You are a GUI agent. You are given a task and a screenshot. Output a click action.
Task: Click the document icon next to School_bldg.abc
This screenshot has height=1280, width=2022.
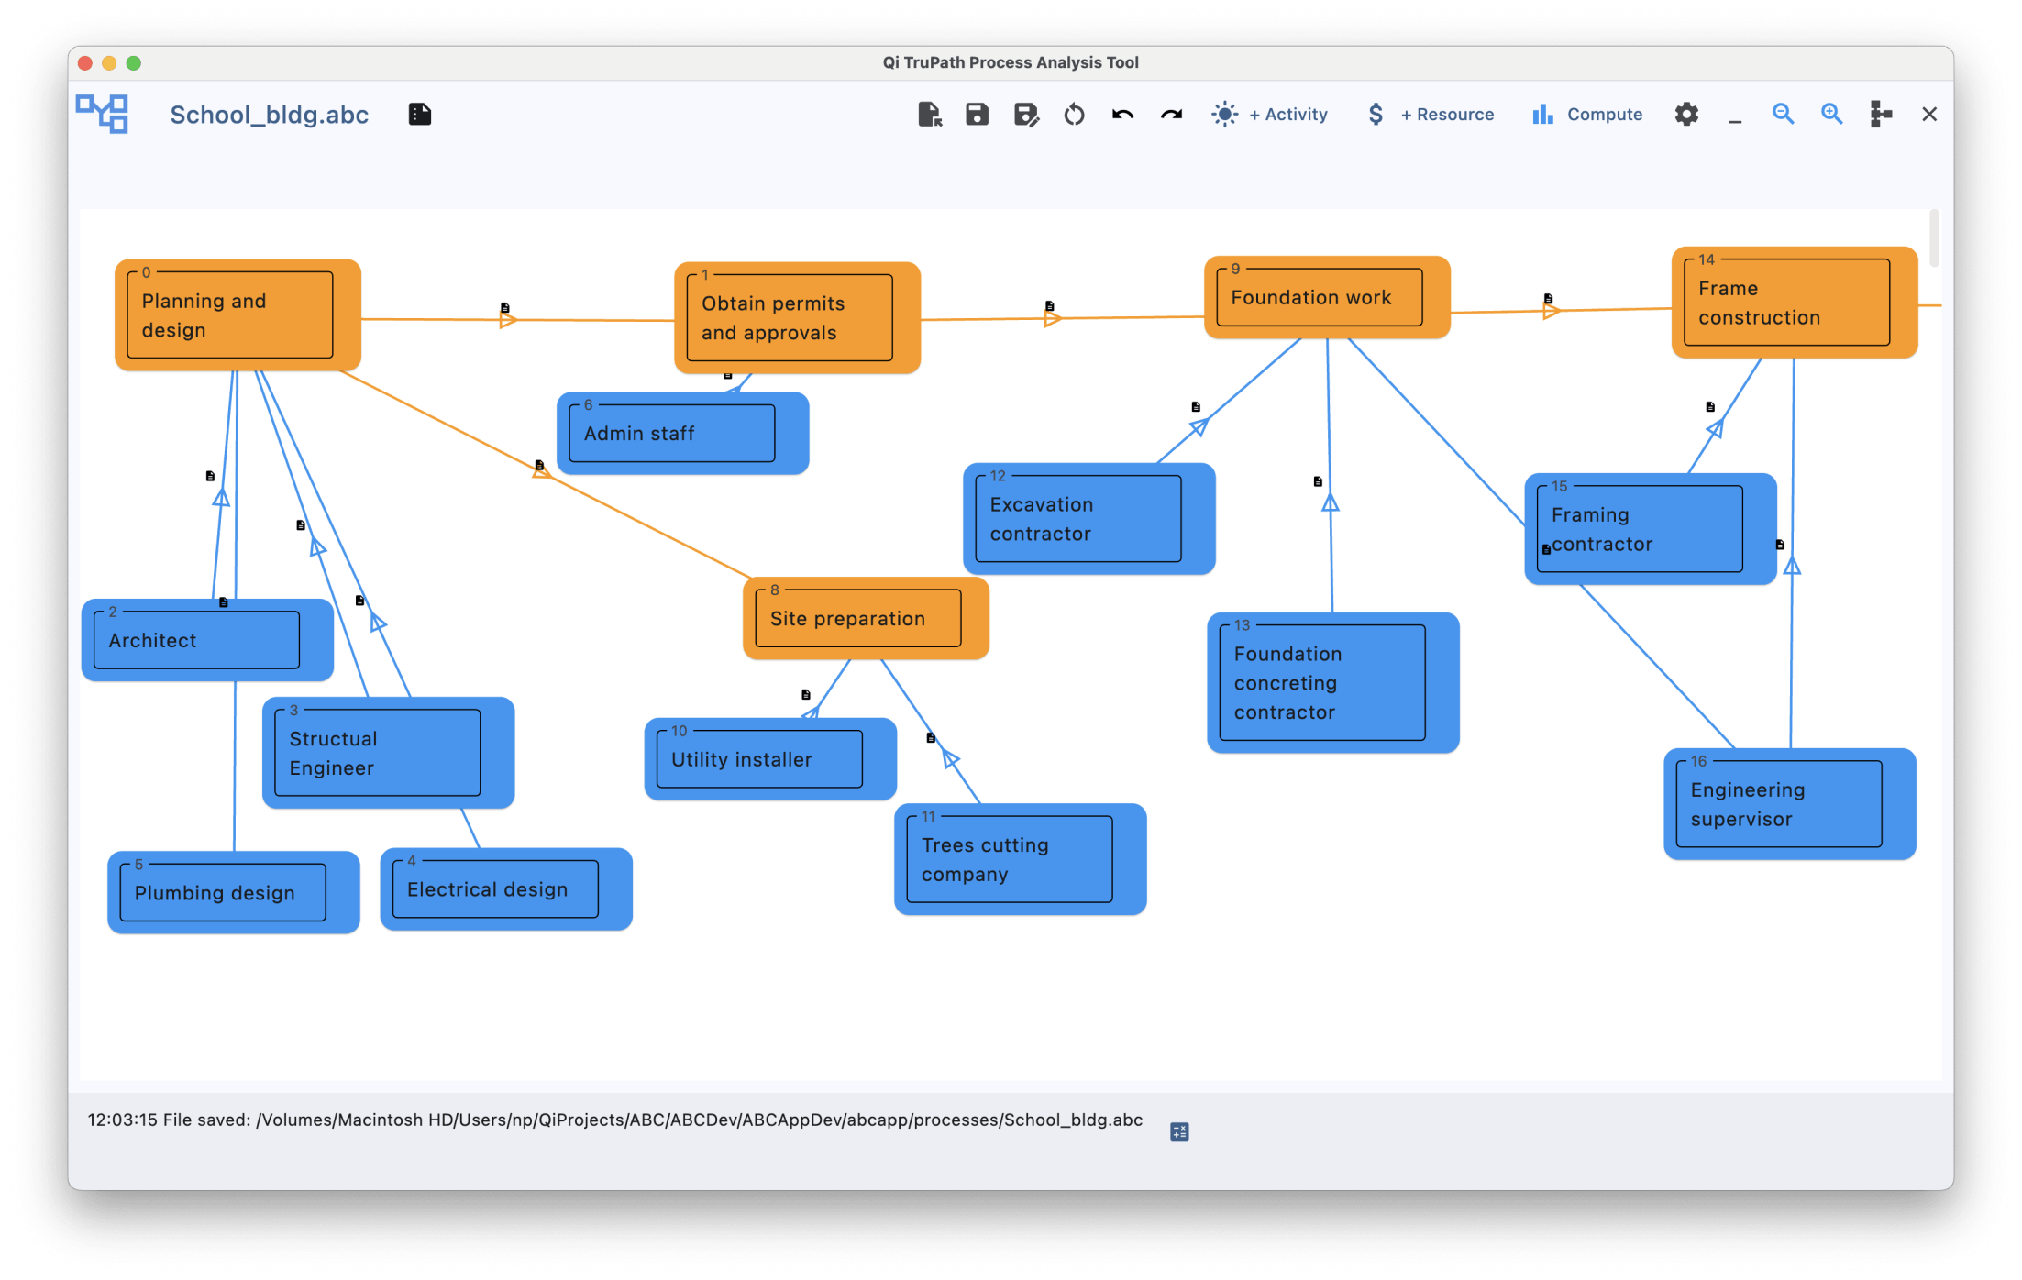coord(420,115)
